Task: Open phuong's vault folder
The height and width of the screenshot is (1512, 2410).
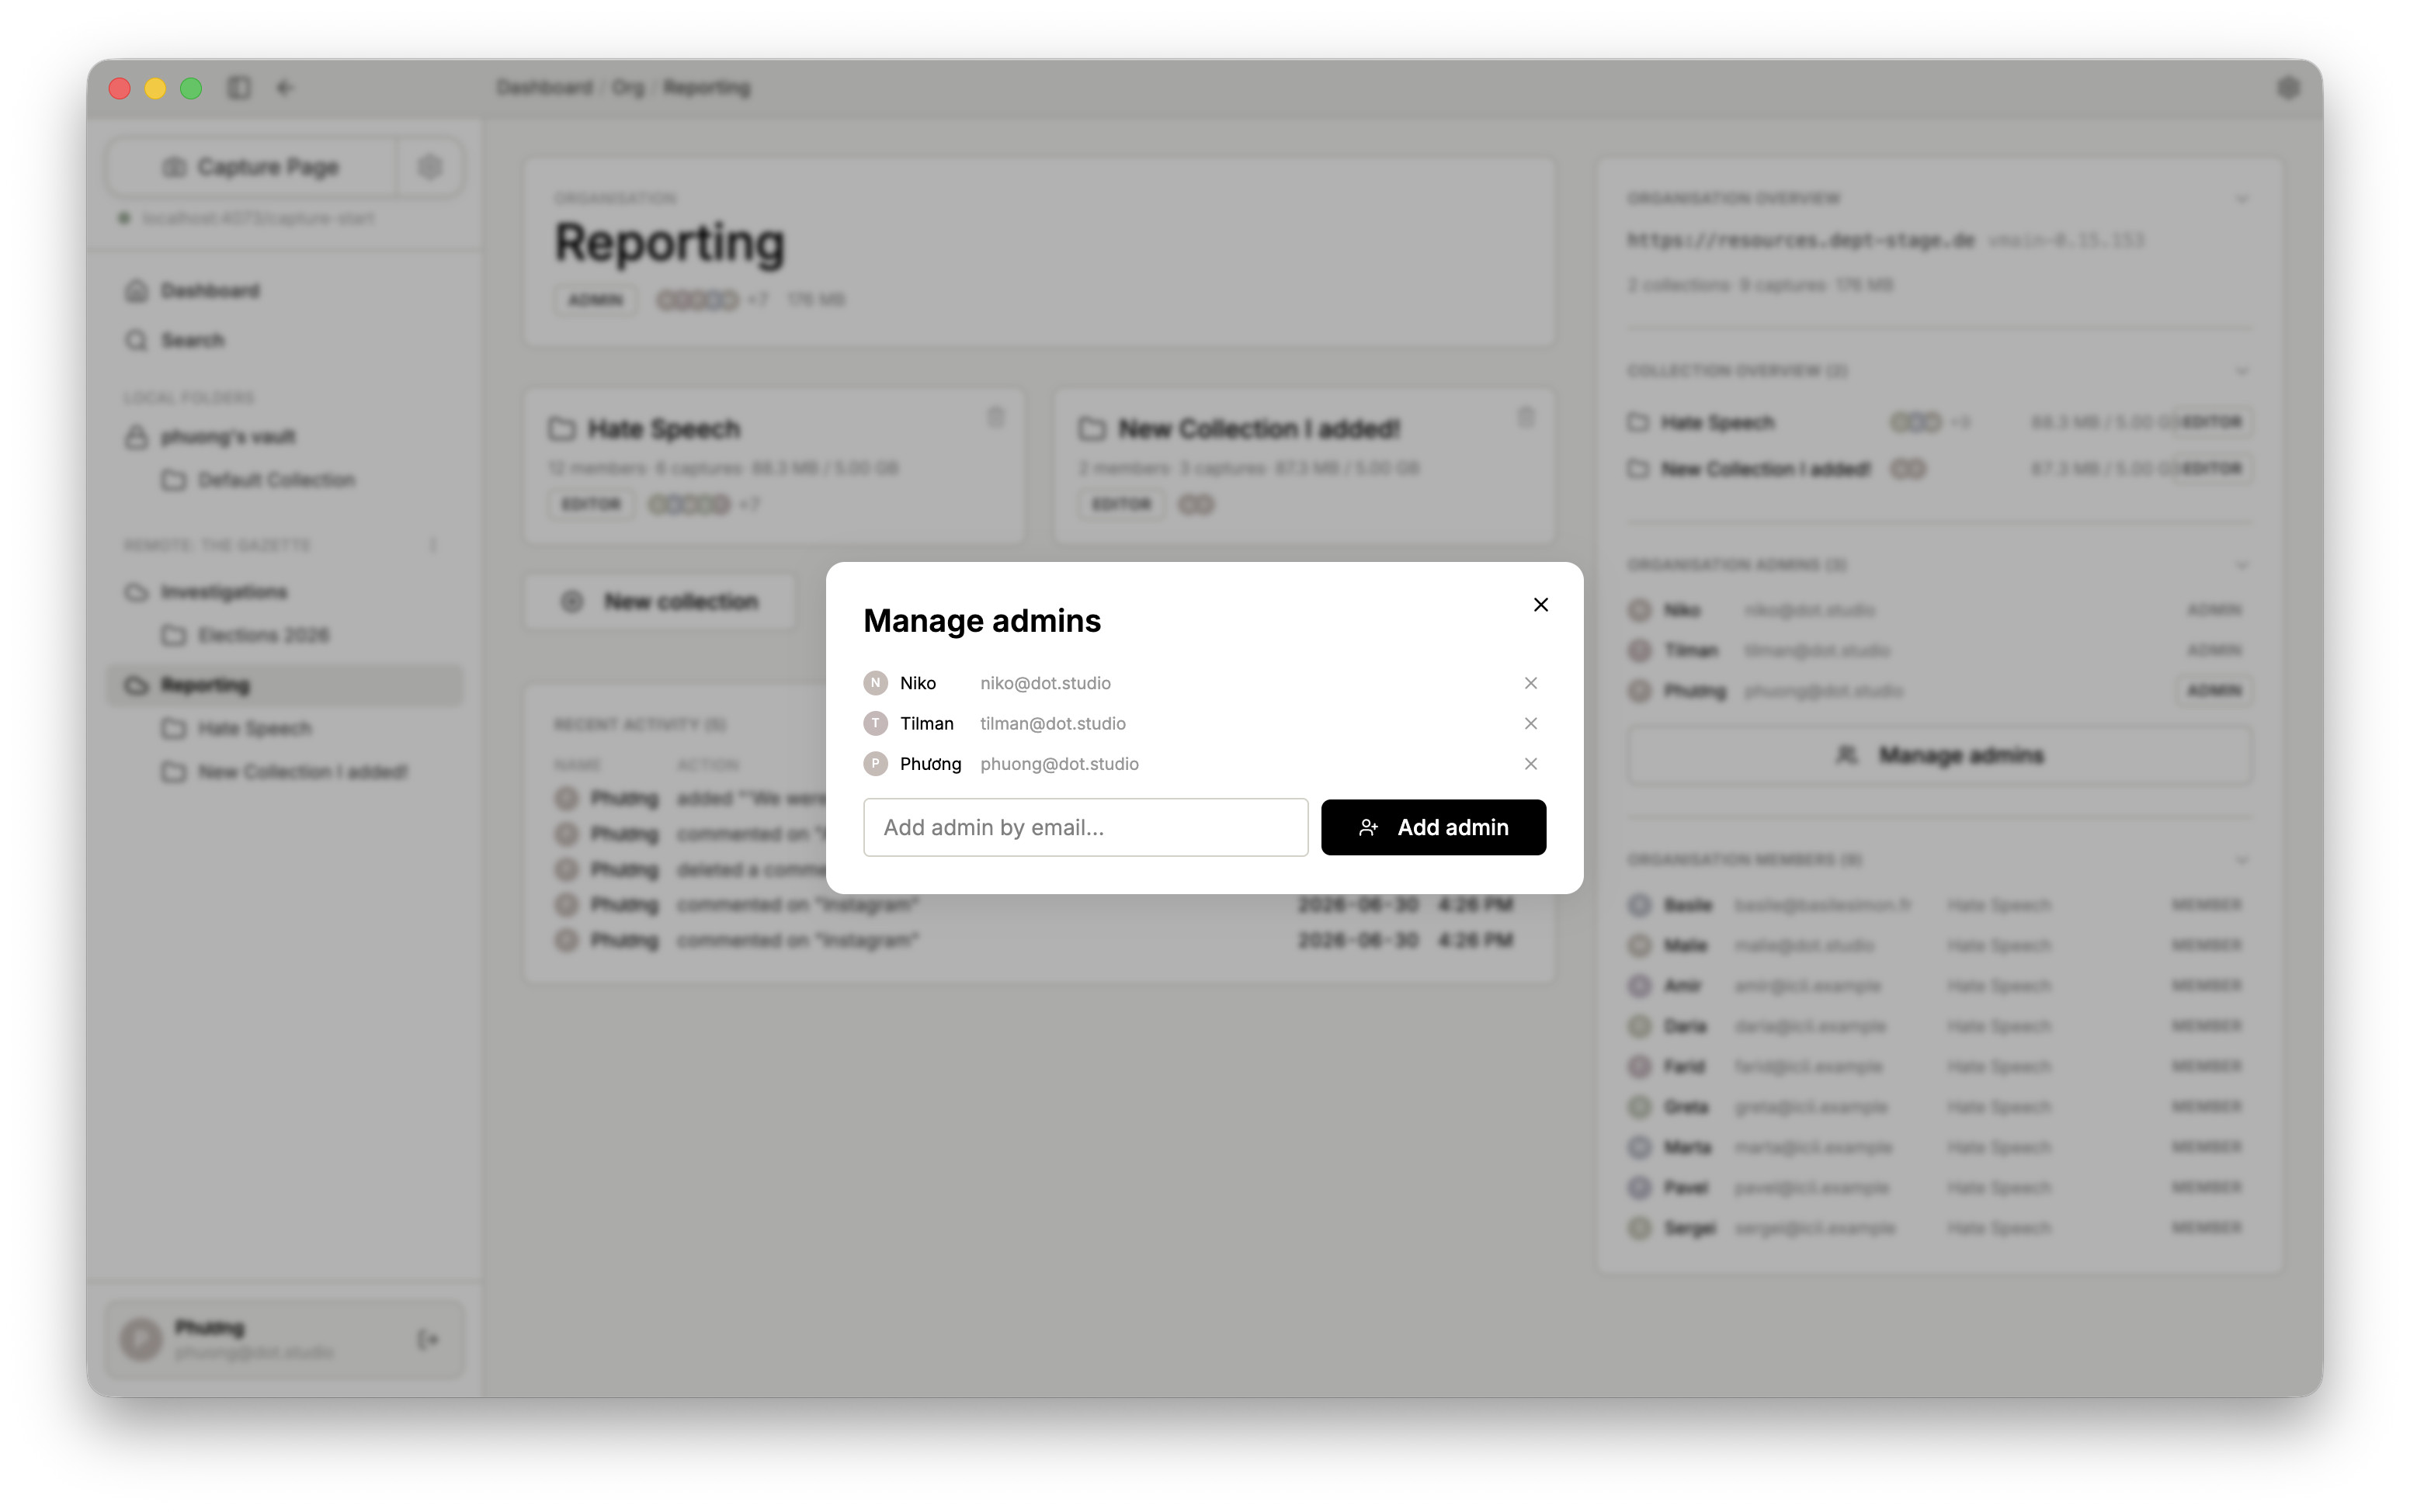Action: tap(285, 437)
